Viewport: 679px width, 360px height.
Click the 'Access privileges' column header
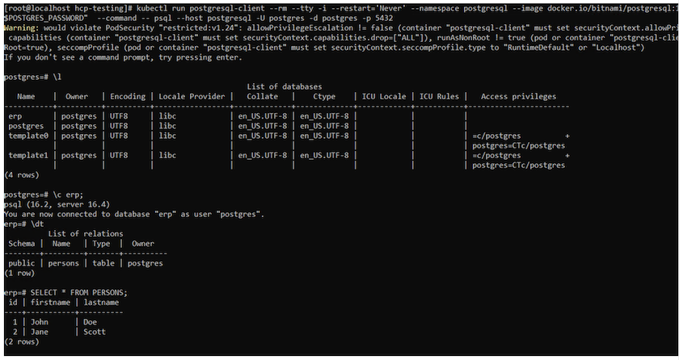tap(518, 97)
